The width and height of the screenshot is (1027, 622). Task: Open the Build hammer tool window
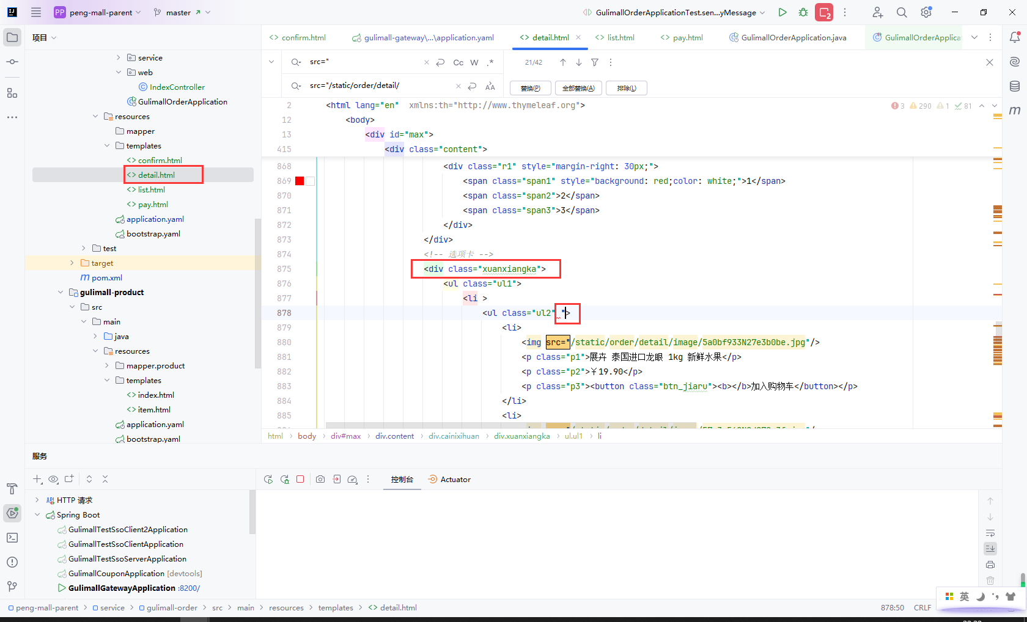pyautogui.click(x=12, y=489)
